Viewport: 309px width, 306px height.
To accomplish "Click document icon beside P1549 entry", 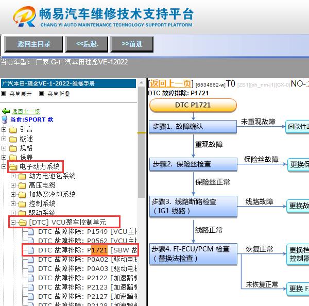I will pyautogui.click(x=31, y=232).
